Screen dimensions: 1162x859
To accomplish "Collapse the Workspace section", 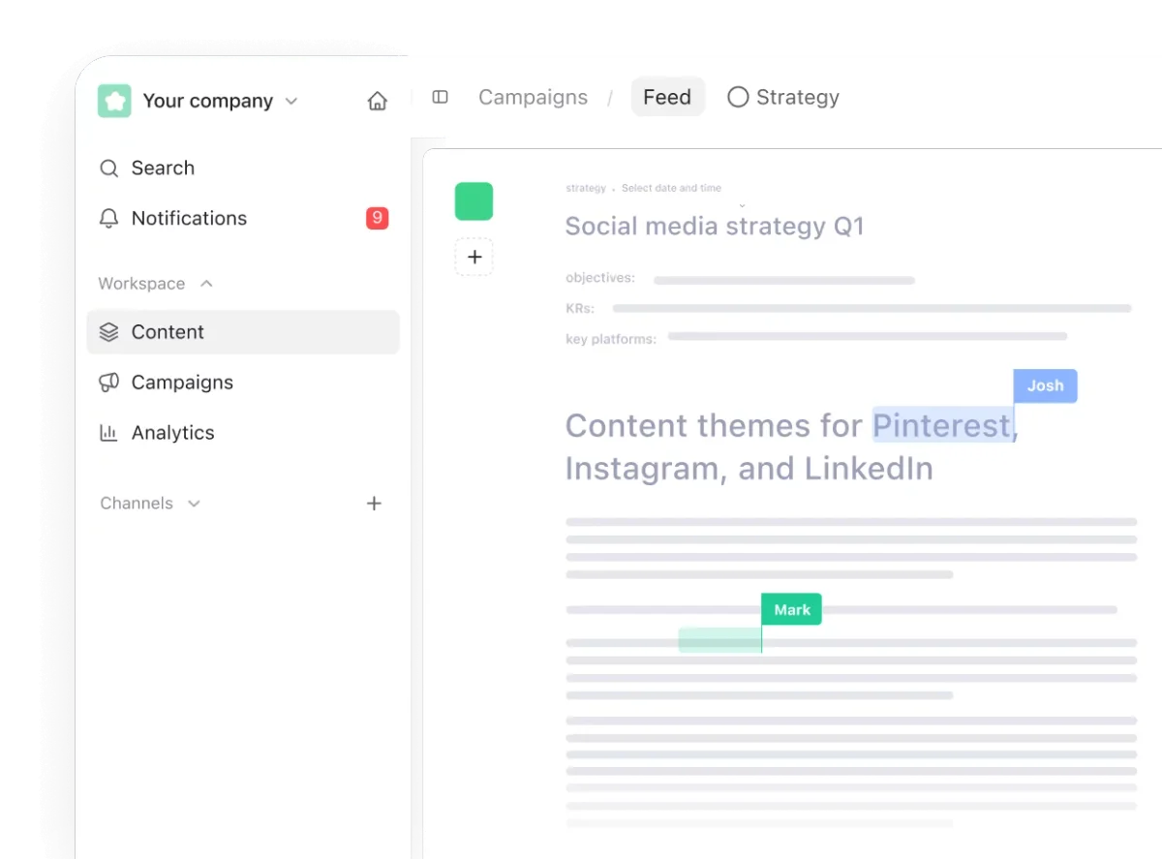I will pos(205,283).
